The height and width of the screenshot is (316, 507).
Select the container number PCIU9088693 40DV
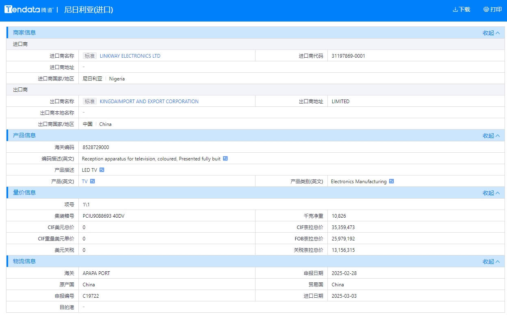(104, 216)
